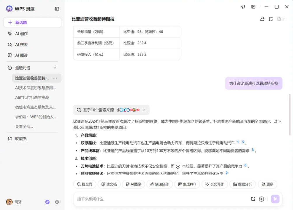Click user message 为什么比亚迪可以超越特斯拉

pyautogui.click(x=254, y=83)
